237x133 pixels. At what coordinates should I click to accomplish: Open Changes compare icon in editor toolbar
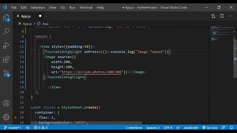pos(213,16)
